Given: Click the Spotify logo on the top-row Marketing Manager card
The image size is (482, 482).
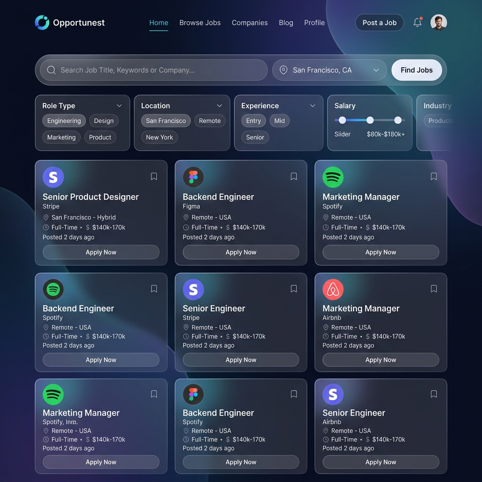Looking at the screenshot, I should pos(333,177).
